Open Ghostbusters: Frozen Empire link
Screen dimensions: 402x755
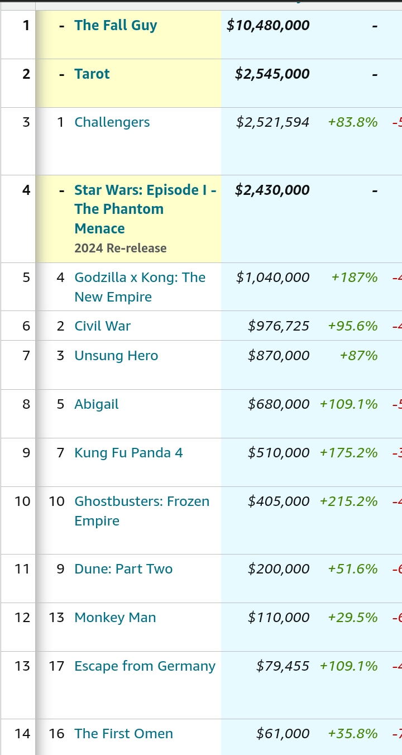(x=142, y=501)
